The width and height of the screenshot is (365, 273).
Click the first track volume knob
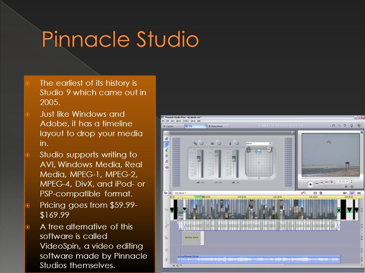(201, 143)
